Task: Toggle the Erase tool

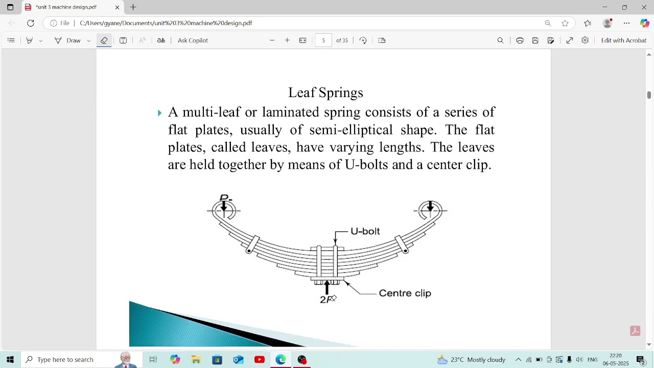Action: pos(104,40)
